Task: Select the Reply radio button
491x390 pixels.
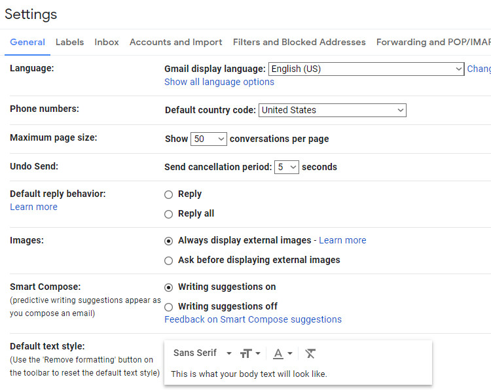Action: coord(168,195)
